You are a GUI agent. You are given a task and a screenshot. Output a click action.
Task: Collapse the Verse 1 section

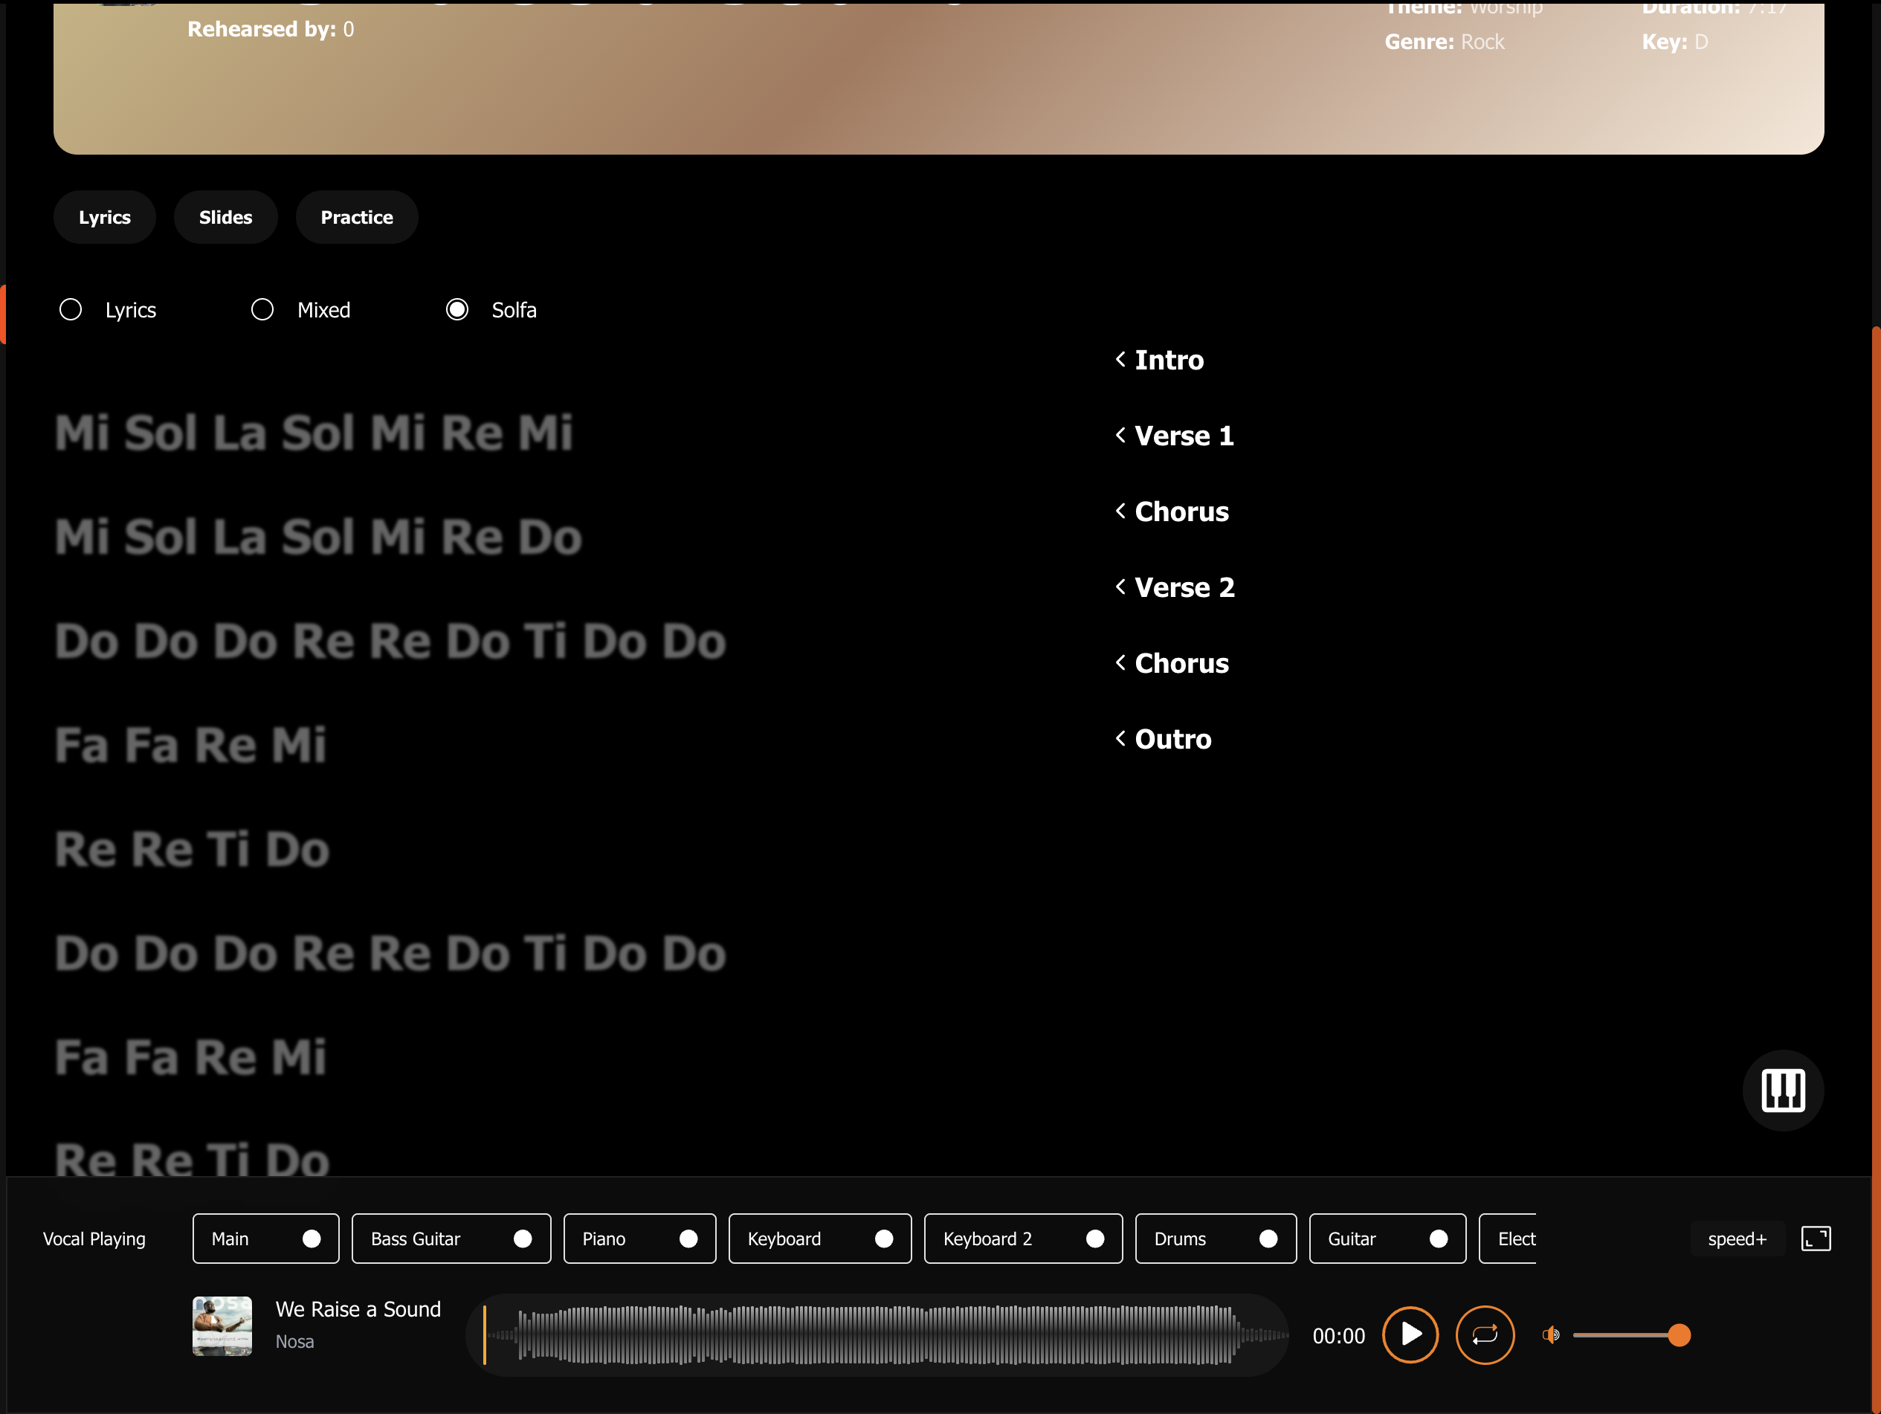1120,436
